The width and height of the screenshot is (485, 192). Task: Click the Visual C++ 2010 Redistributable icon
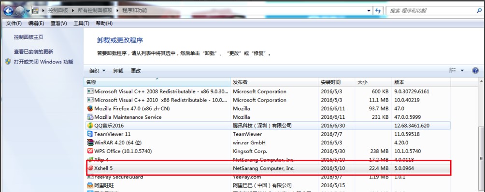pos(90,100)
